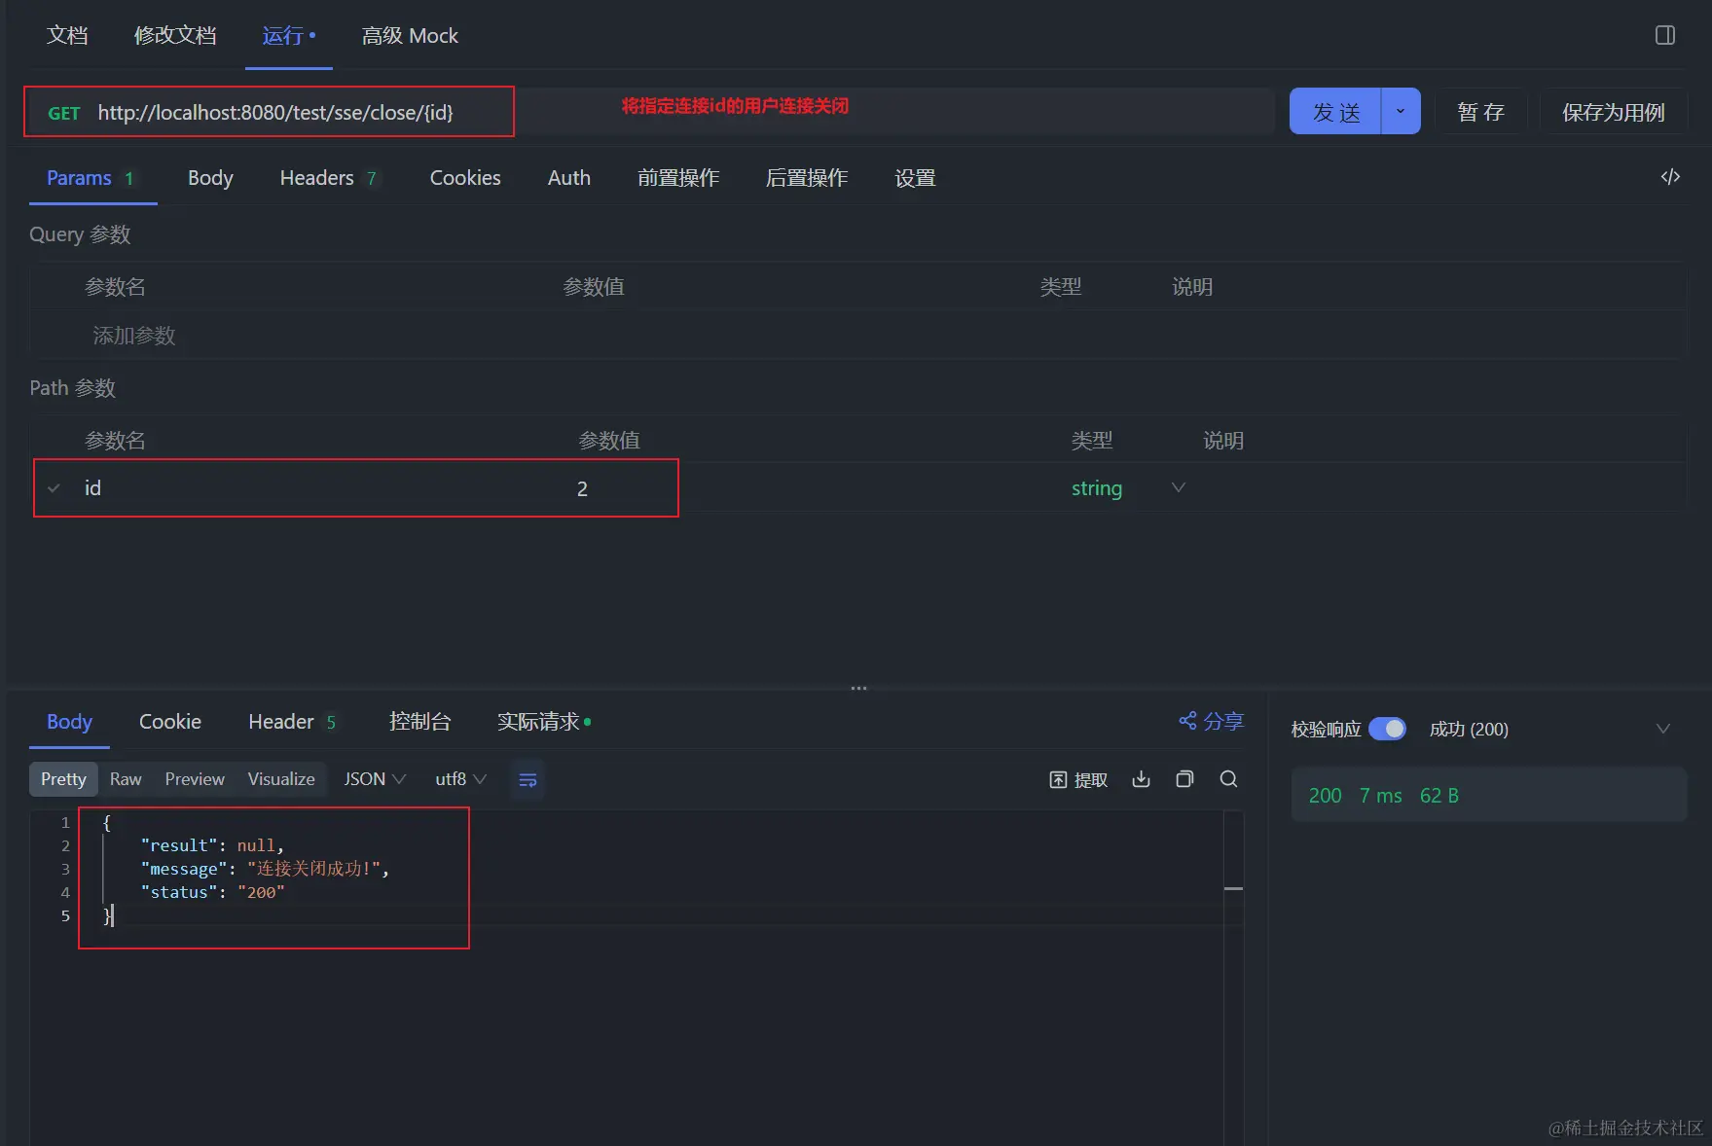Viewport: 1712px width, 1146px height.
Task: Click the 暂存 button
Action: click(x=1480, y=112)
